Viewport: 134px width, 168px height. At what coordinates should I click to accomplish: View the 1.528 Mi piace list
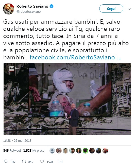pyautogui.click(x=34, y=150)
